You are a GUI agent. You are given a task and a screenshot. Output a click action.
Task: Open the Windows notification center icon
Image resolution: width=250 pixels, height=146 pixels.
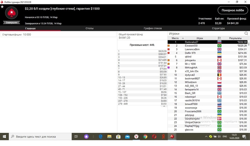click(x=244, y=137)
